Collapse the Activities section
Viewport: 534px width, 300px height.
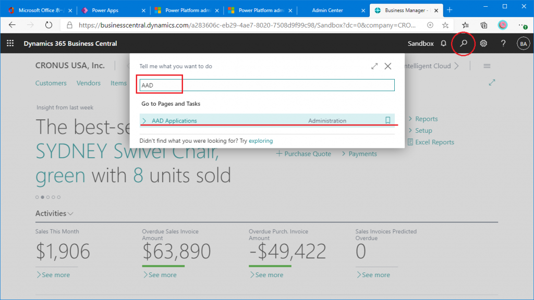(x=54, y=213)
